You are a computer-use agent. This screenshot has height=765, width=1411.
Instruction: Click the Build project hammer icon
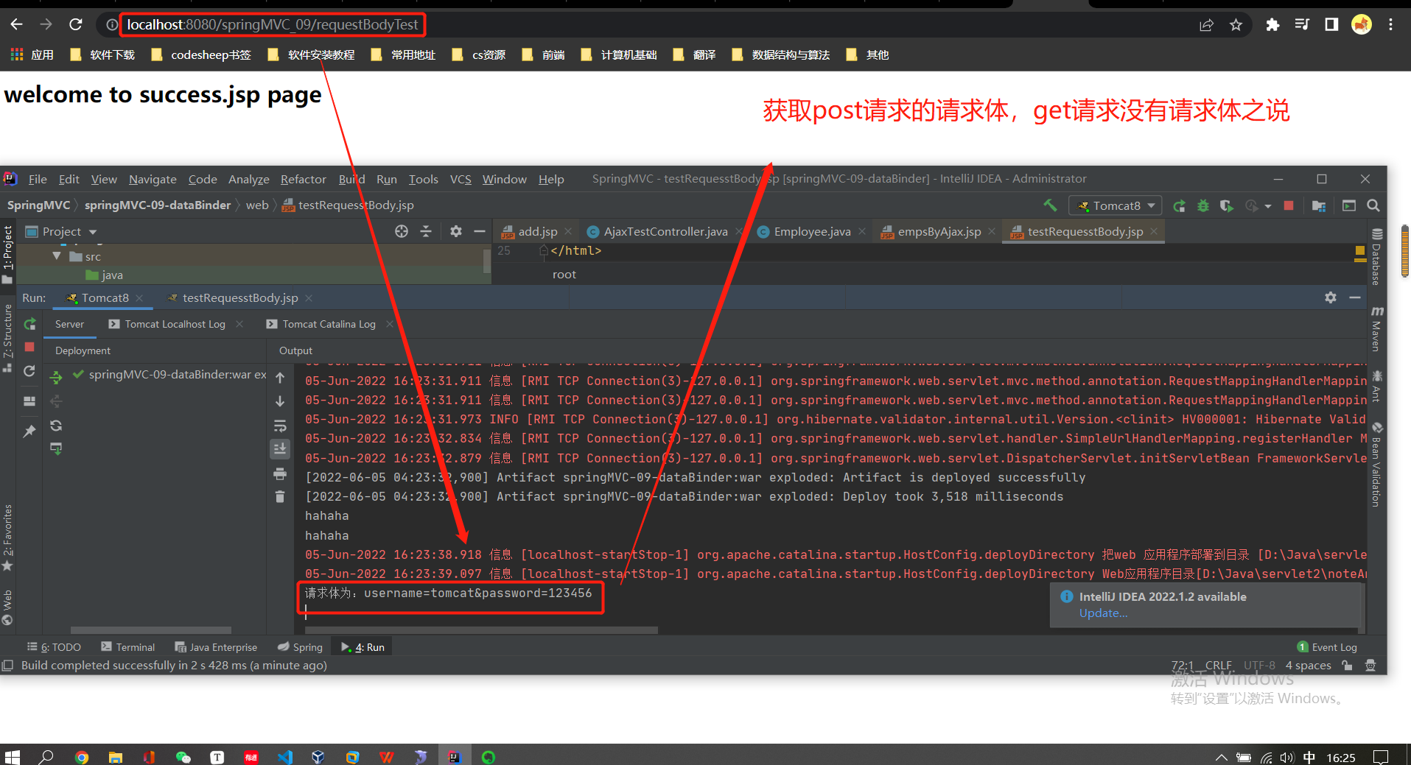[x=1050, y=205]
